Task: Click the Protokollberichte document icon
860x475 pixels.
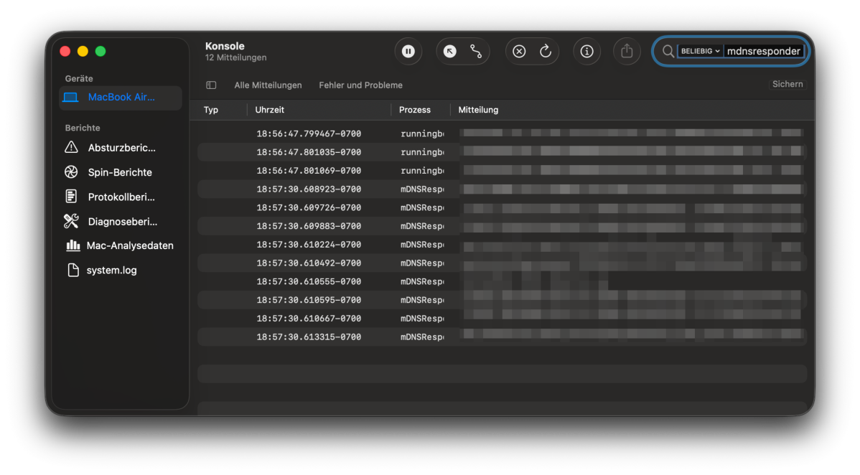Action: pyautogui.click(x=70, y=196)
